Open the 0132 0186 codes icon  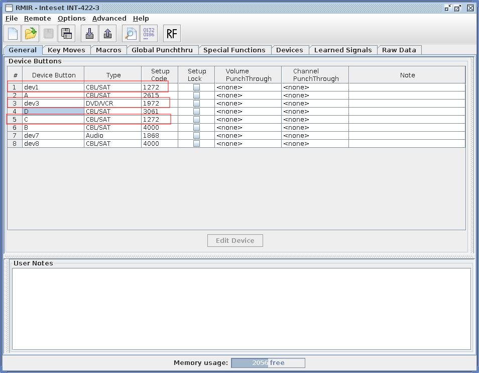click(149, 33)
